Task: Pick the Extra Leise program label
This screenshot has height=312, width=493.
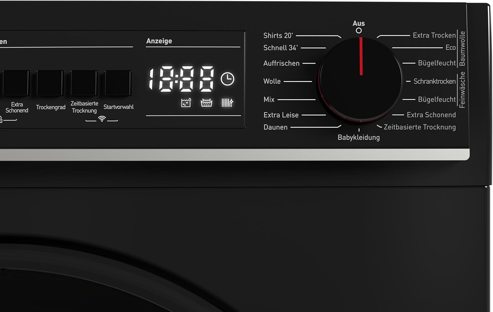Action: [281, 115]
